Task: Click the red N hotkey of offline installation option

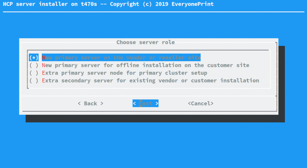Action: coord(44,65)
